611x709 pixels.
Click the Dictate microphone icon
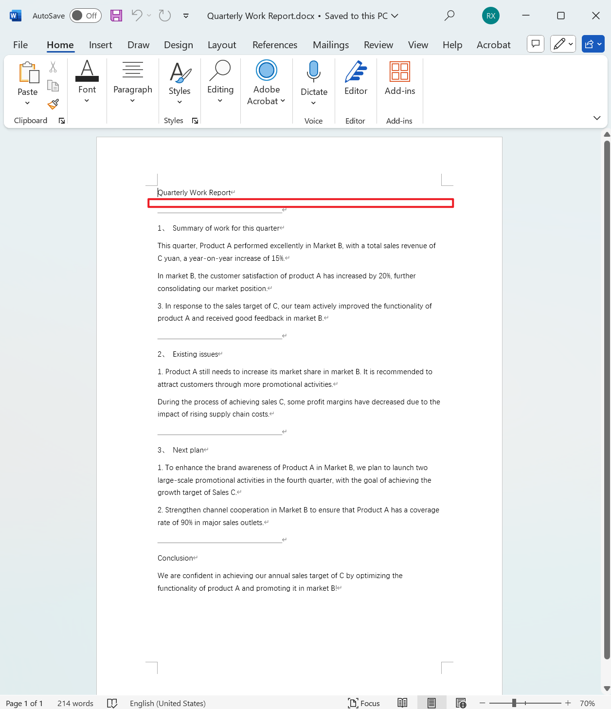click(x=314, y=71)
